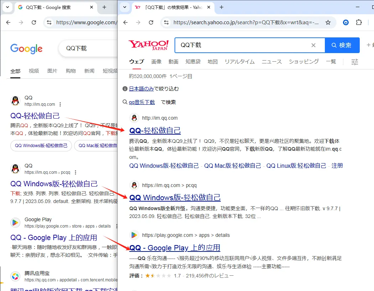
Task: Switch to the 画像 tab on Yahoo
Action: coord(156,62)
